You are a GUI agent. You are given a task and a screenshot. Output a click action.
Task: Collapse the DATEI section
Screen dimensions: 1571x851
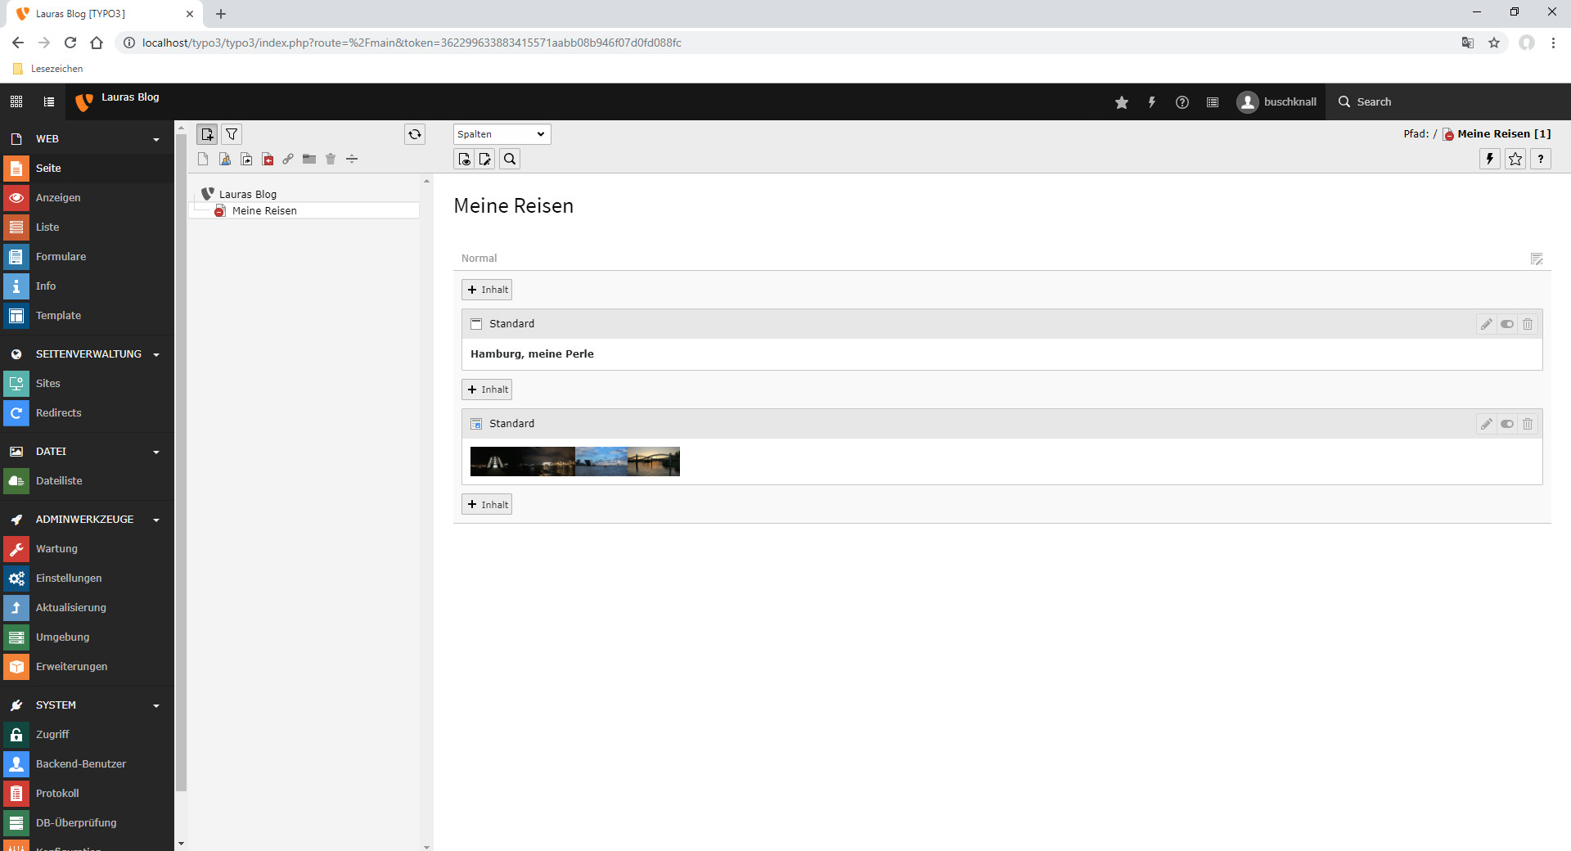click(155, 451)
